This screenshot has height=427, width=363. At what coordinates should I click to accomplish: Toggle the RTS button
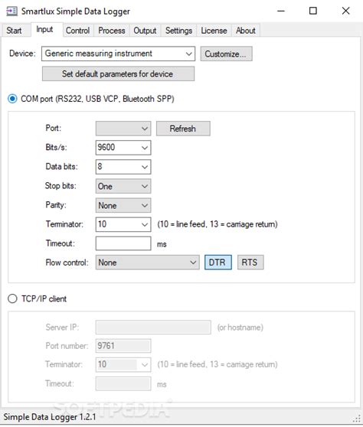[250, 262]
